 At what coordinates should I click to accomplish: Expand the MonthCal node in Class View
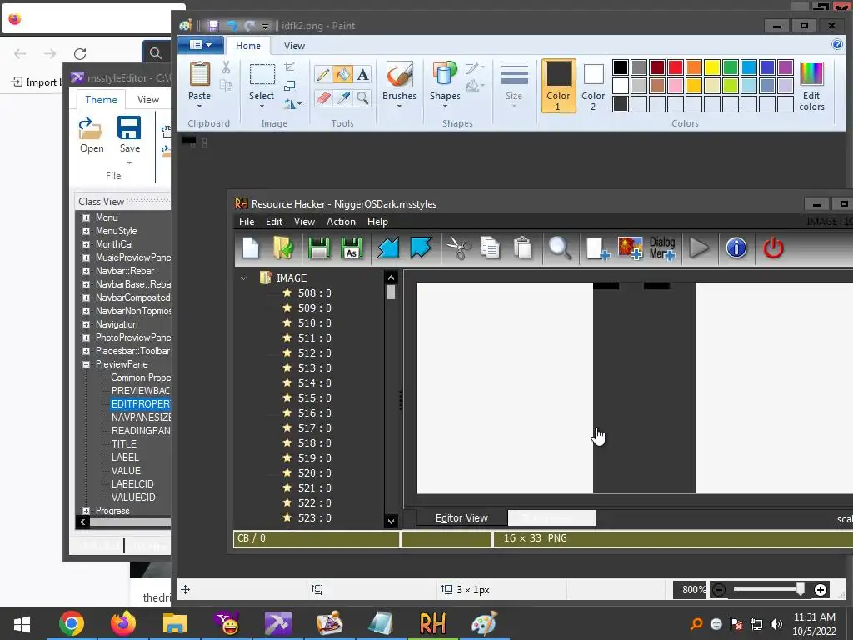tap(86, 244)
